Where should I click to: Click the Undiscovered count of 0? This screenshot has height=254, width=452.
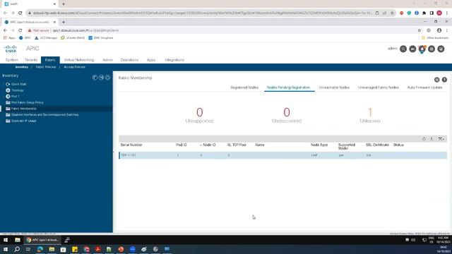coord(287,112)
